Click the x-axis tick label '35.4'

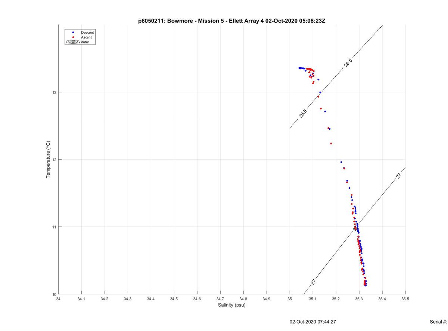point(382,299)
